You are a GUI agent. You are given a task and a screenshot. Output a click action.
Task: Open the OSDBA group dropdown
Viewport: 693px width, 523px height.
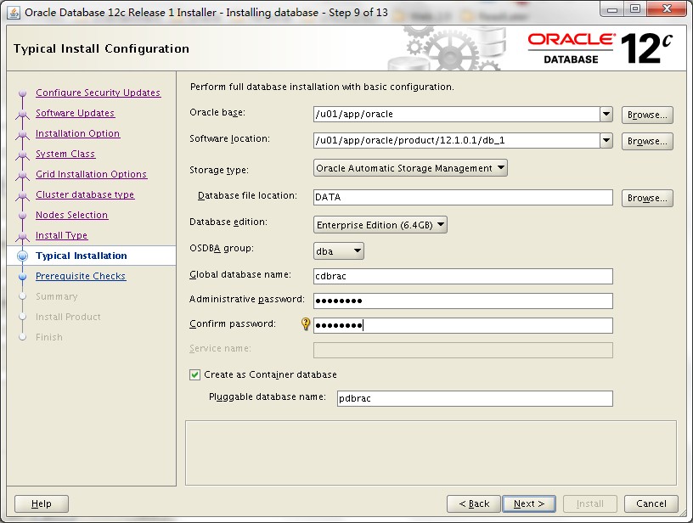(x=339, y=251)
